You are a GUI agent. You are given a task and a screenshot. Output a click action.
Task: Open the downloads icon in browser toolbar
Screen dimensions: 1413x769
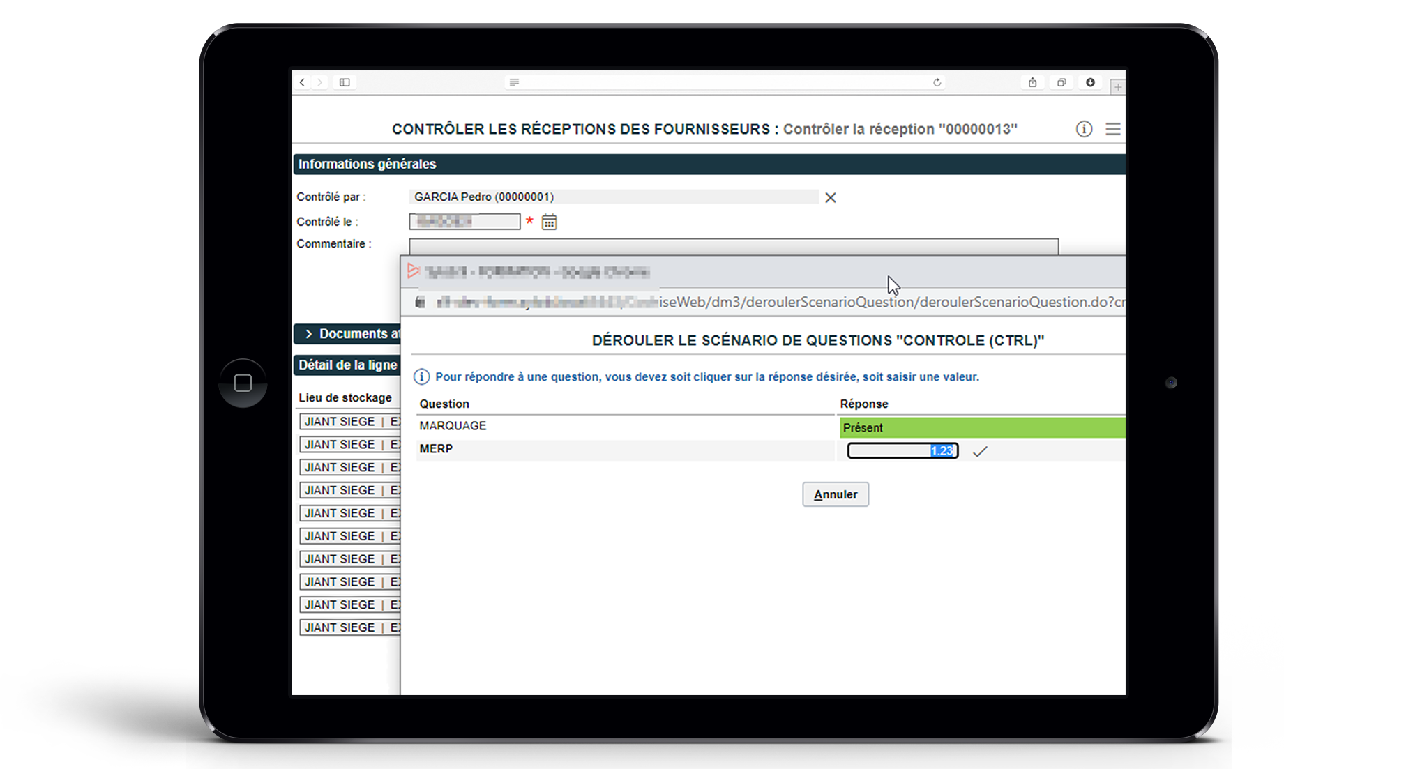pyautogui.click(x=1090, y=82)
